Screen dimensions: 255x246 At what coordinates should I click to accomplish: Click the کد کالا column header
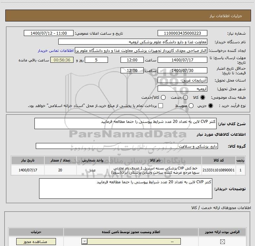tap(220, 160)
